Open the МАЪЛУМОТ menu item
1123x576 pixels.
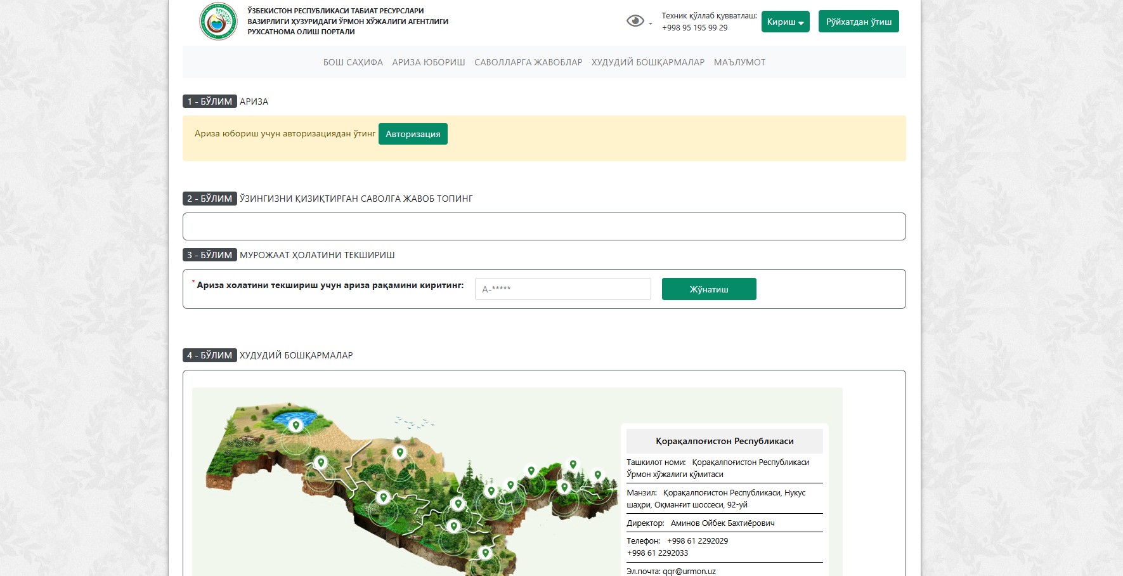(x=739, y=62)
